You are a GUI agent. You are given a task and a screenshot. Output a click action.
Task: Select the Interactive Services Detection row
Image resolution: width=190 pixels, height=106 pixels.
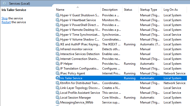click(80, 54)
